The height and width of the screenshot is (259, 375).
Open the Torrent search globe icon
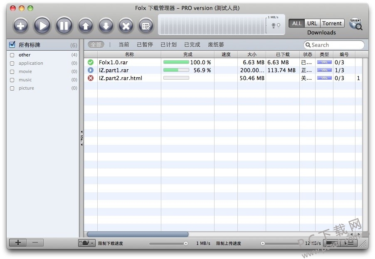355,24
